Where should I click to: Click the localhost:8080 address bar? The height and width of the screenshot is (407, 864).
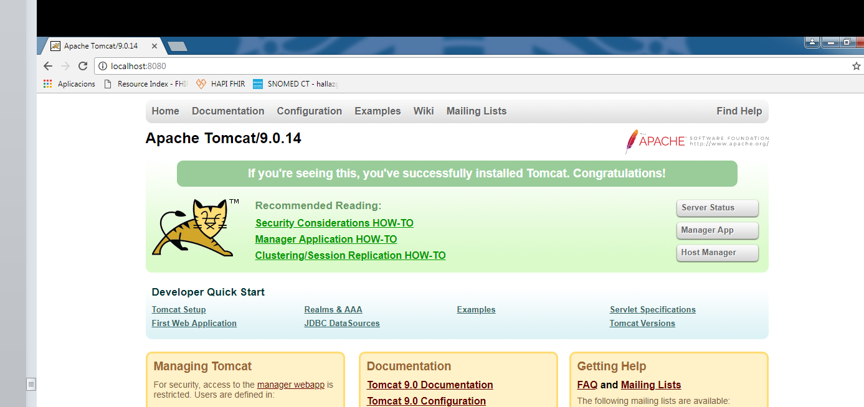coord(436,66)
